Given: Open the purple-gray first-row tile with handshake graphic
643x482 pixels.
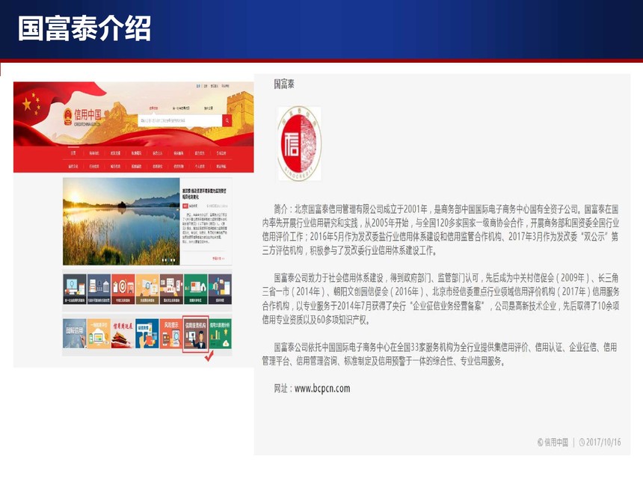Looking at the screenshot, I should pos(220,289).
